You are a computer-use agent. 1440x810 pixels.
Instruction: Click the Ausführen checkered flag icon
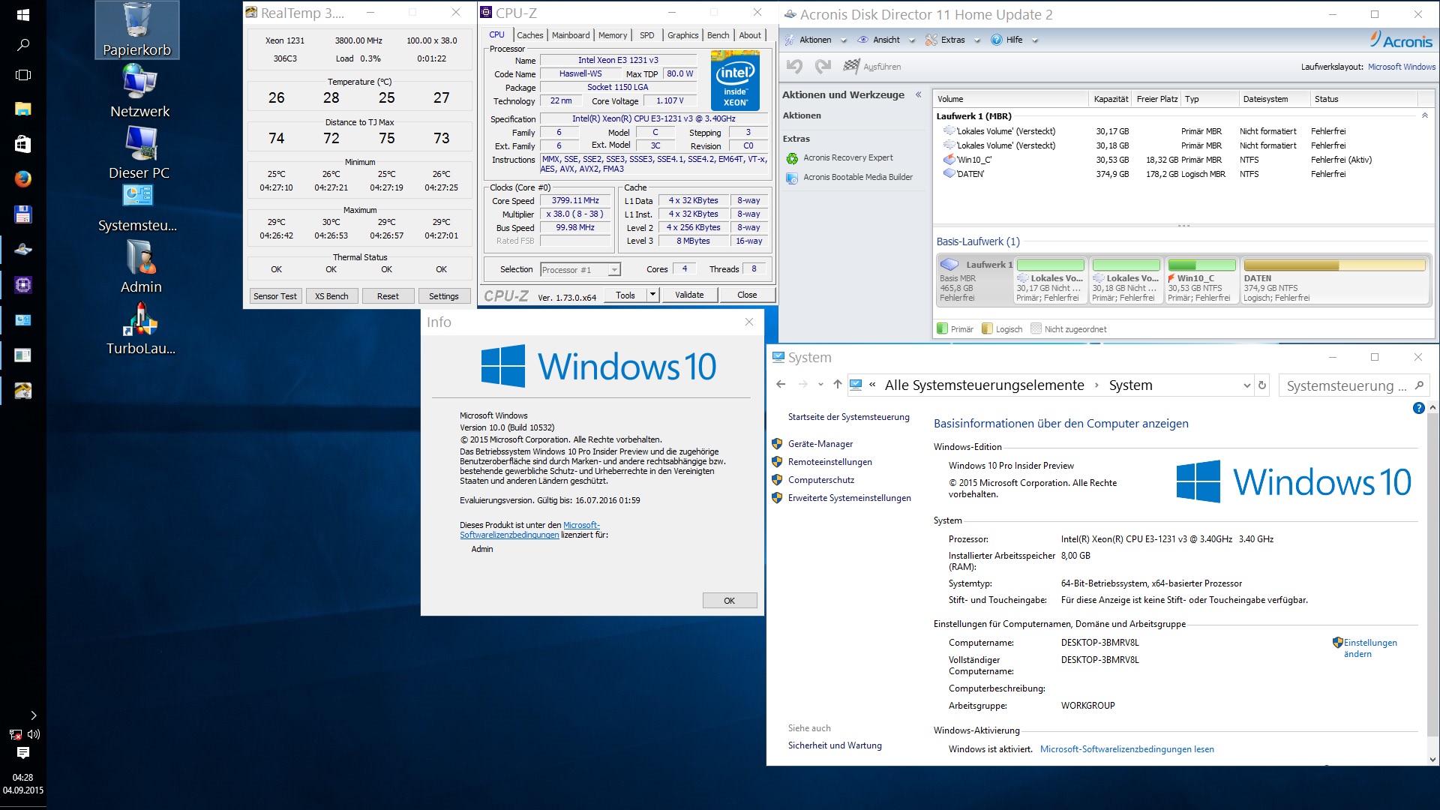point(850,67)
